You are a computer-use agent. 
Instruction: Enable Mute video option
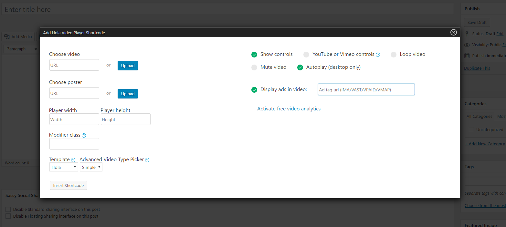click(254, 67)
